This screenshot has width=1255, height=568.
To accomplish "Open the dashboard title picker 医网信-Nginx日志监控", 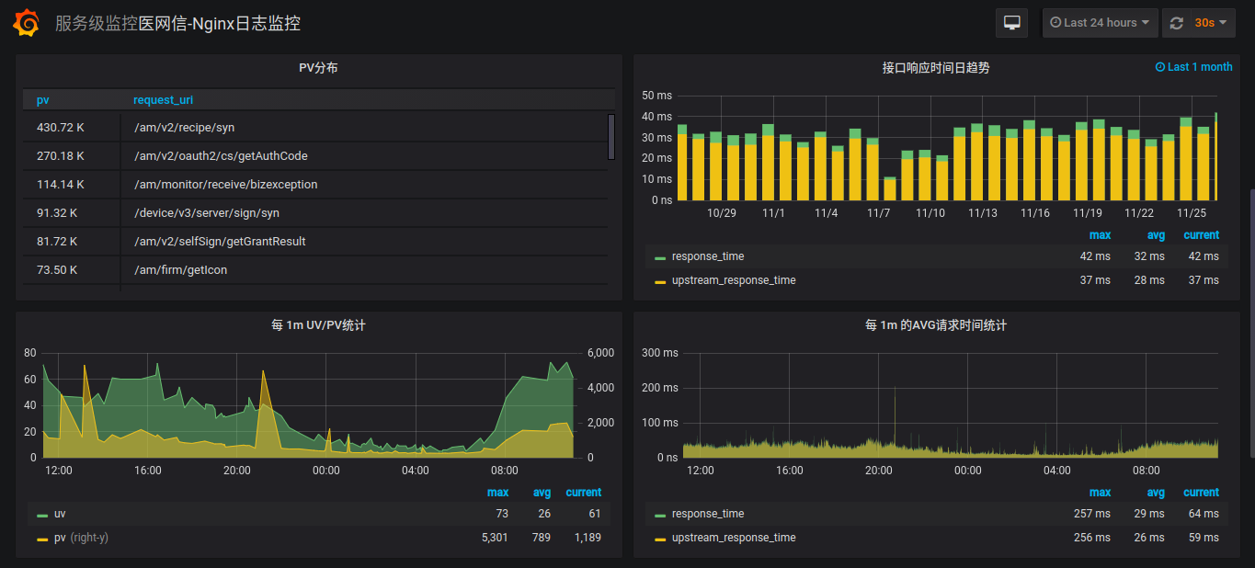I will click(219, 23).
